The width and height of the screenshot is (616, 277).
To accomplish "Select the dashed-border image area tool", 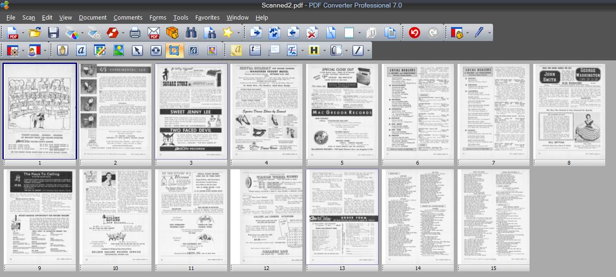I will click(212, 50).
